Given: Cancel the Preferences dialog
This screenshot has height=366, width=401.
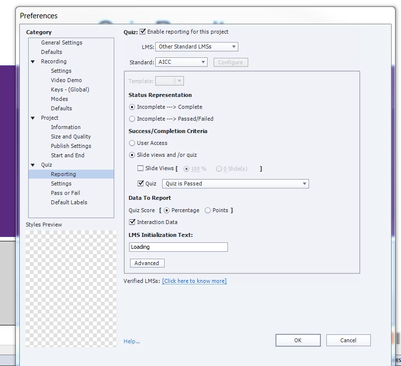Looking at the screenshot, I should [x=348, y=340].
